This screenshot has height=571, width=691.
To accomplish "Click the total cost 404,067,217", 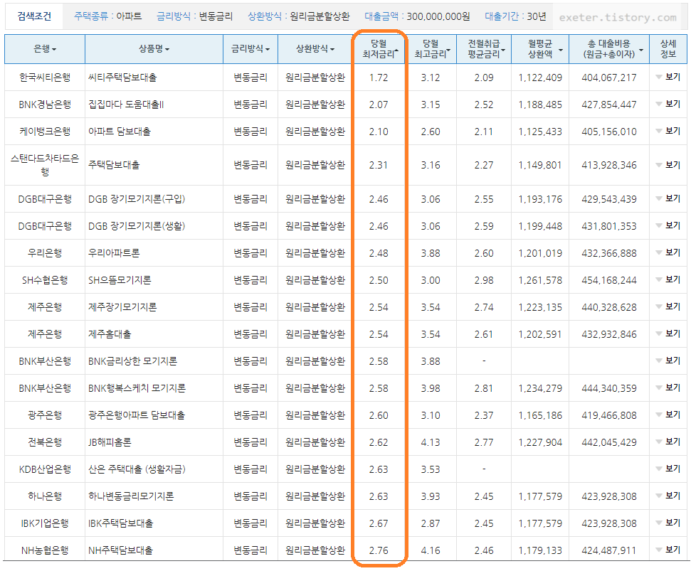I will pos(609,78).
